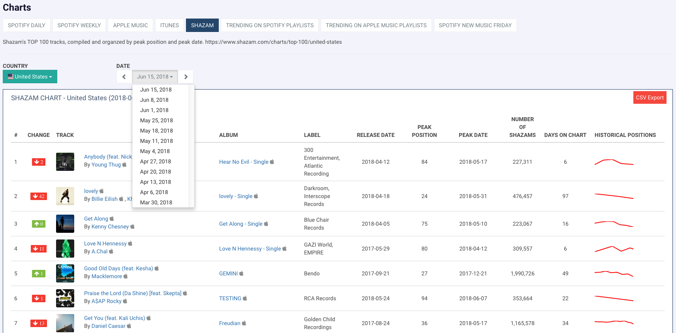This screenshot has height=333, width=676.
Task: Open the United States country dropdown
Action: pyautogui.click(x=30, y=77)
